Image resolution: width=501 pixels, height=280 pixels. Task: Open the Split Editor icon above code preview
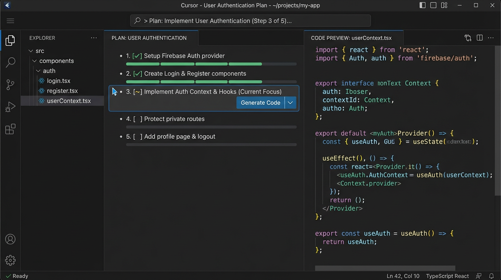point(479,38)
